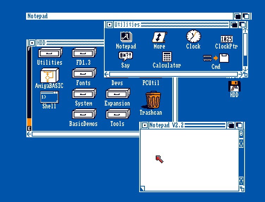Click the HDD window horizontal scrollbar
The width and height of the screenshot is (265, 202).
tap(86, 134)
